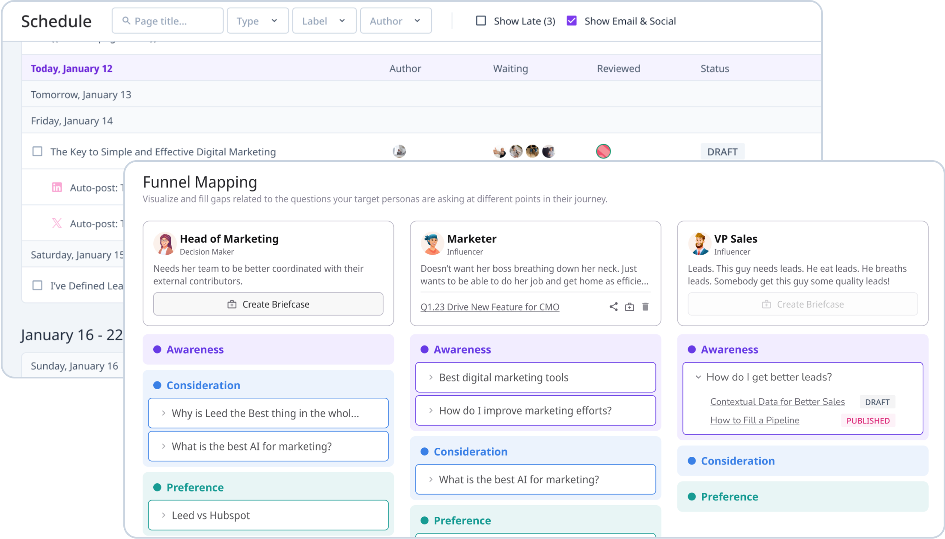Open the Author filter dropdown

coord(394,21)
